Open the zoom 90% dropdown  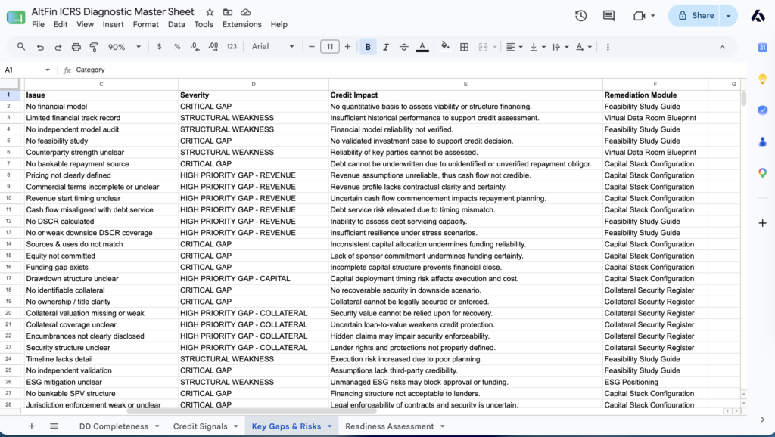coord(124,47)
